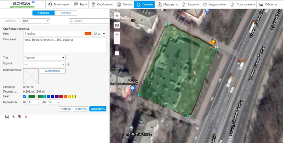Expand the Все filter dropdown
Image resolution: width=283 pixels, height=143 pixels.
pyautogui.click(x=36, y=21)
